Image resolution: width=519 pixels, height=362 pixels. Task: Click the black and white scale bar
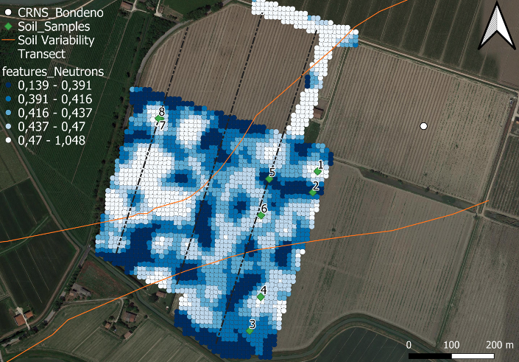(451, 356)
